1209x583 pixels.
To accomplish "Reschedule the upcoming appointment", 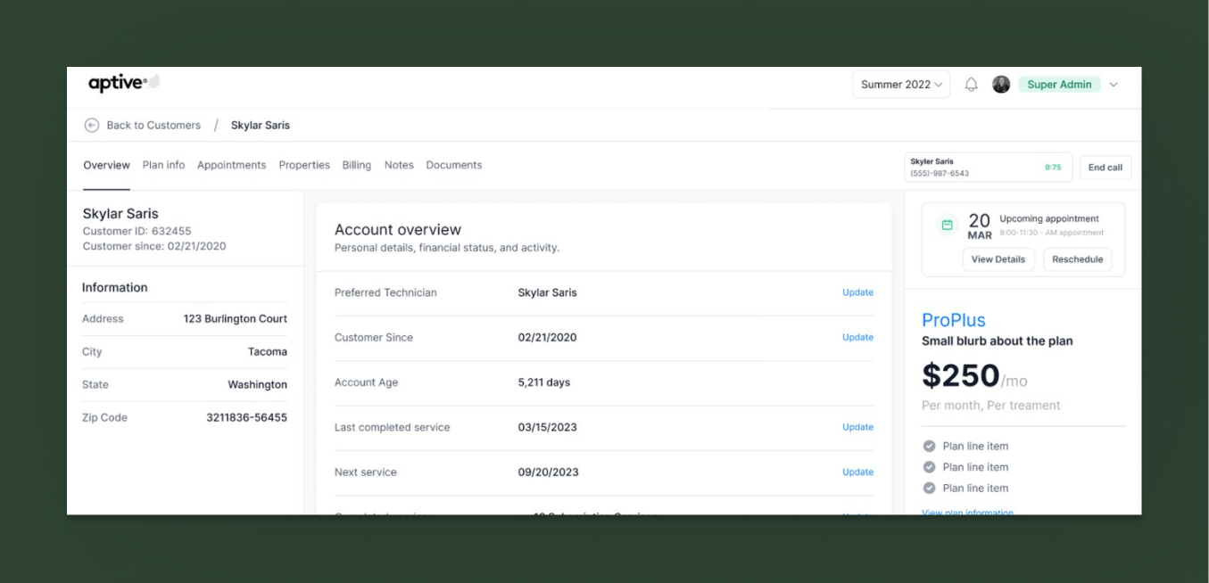I will [1077, 259].
